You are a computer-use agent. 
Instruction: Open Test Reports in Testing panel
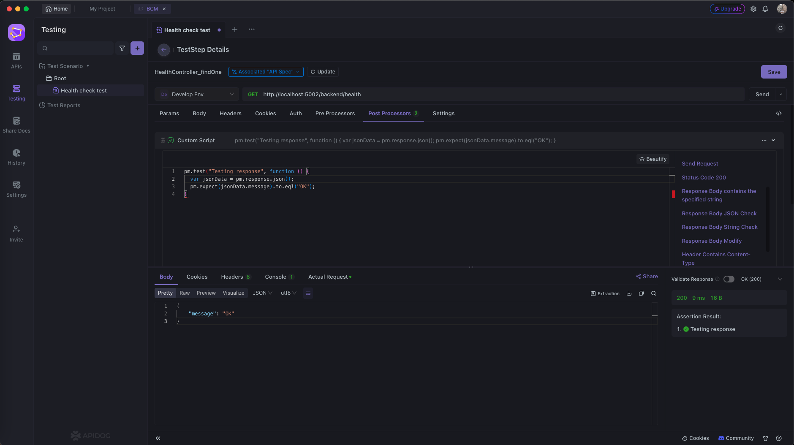tap(60, 106)
